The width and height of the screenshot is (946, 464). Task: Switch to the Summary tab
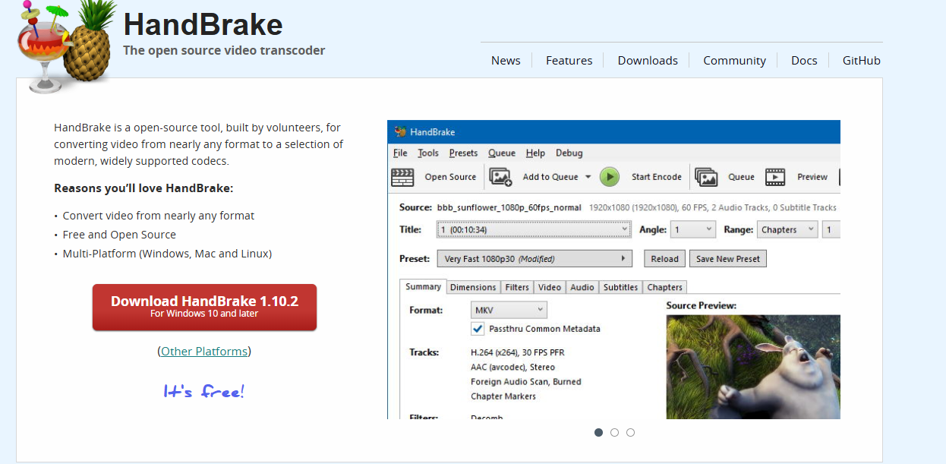pyautogui.click(x=423, y=287)
